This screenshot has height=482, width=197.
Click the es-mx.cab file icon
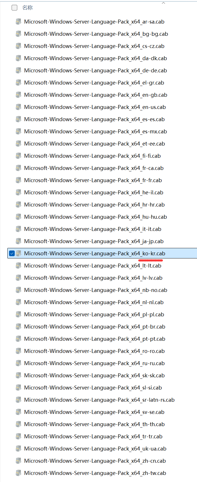(18, 132)
